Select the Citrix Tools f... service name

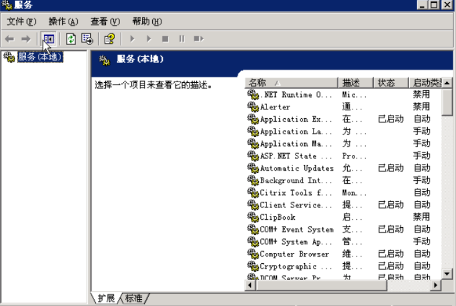[296, 193]
